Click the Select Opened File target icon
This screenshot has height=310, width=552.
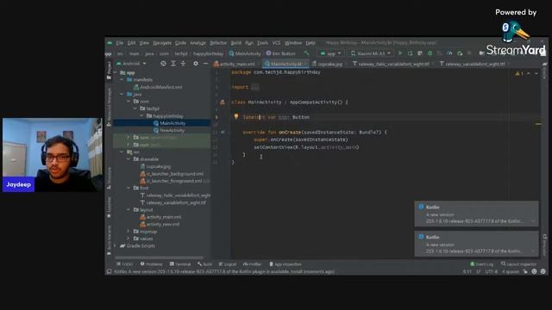pyautogui.click(x=163, y=64)
